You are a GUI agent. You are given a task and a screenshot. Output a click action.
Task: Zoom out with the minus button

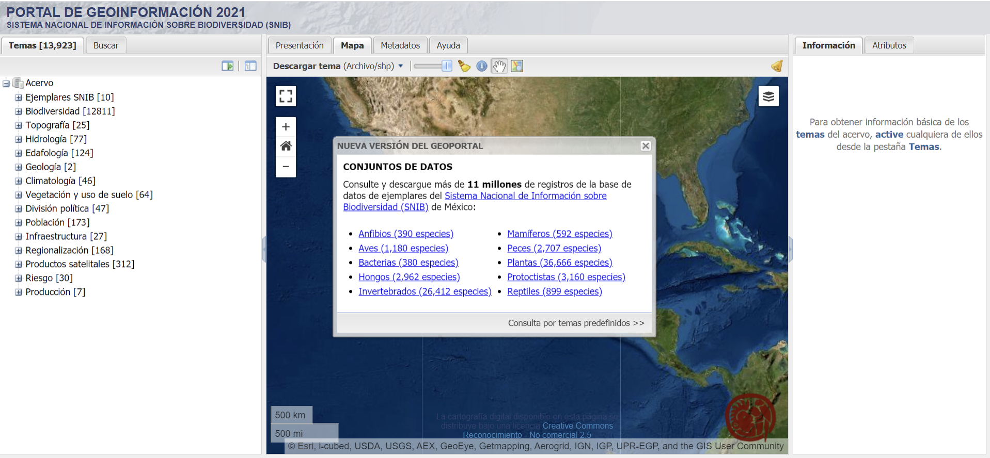tap(286, 166)
